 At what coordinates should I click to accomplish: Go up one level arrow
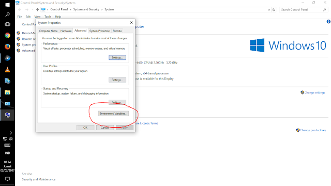point(37,9)
